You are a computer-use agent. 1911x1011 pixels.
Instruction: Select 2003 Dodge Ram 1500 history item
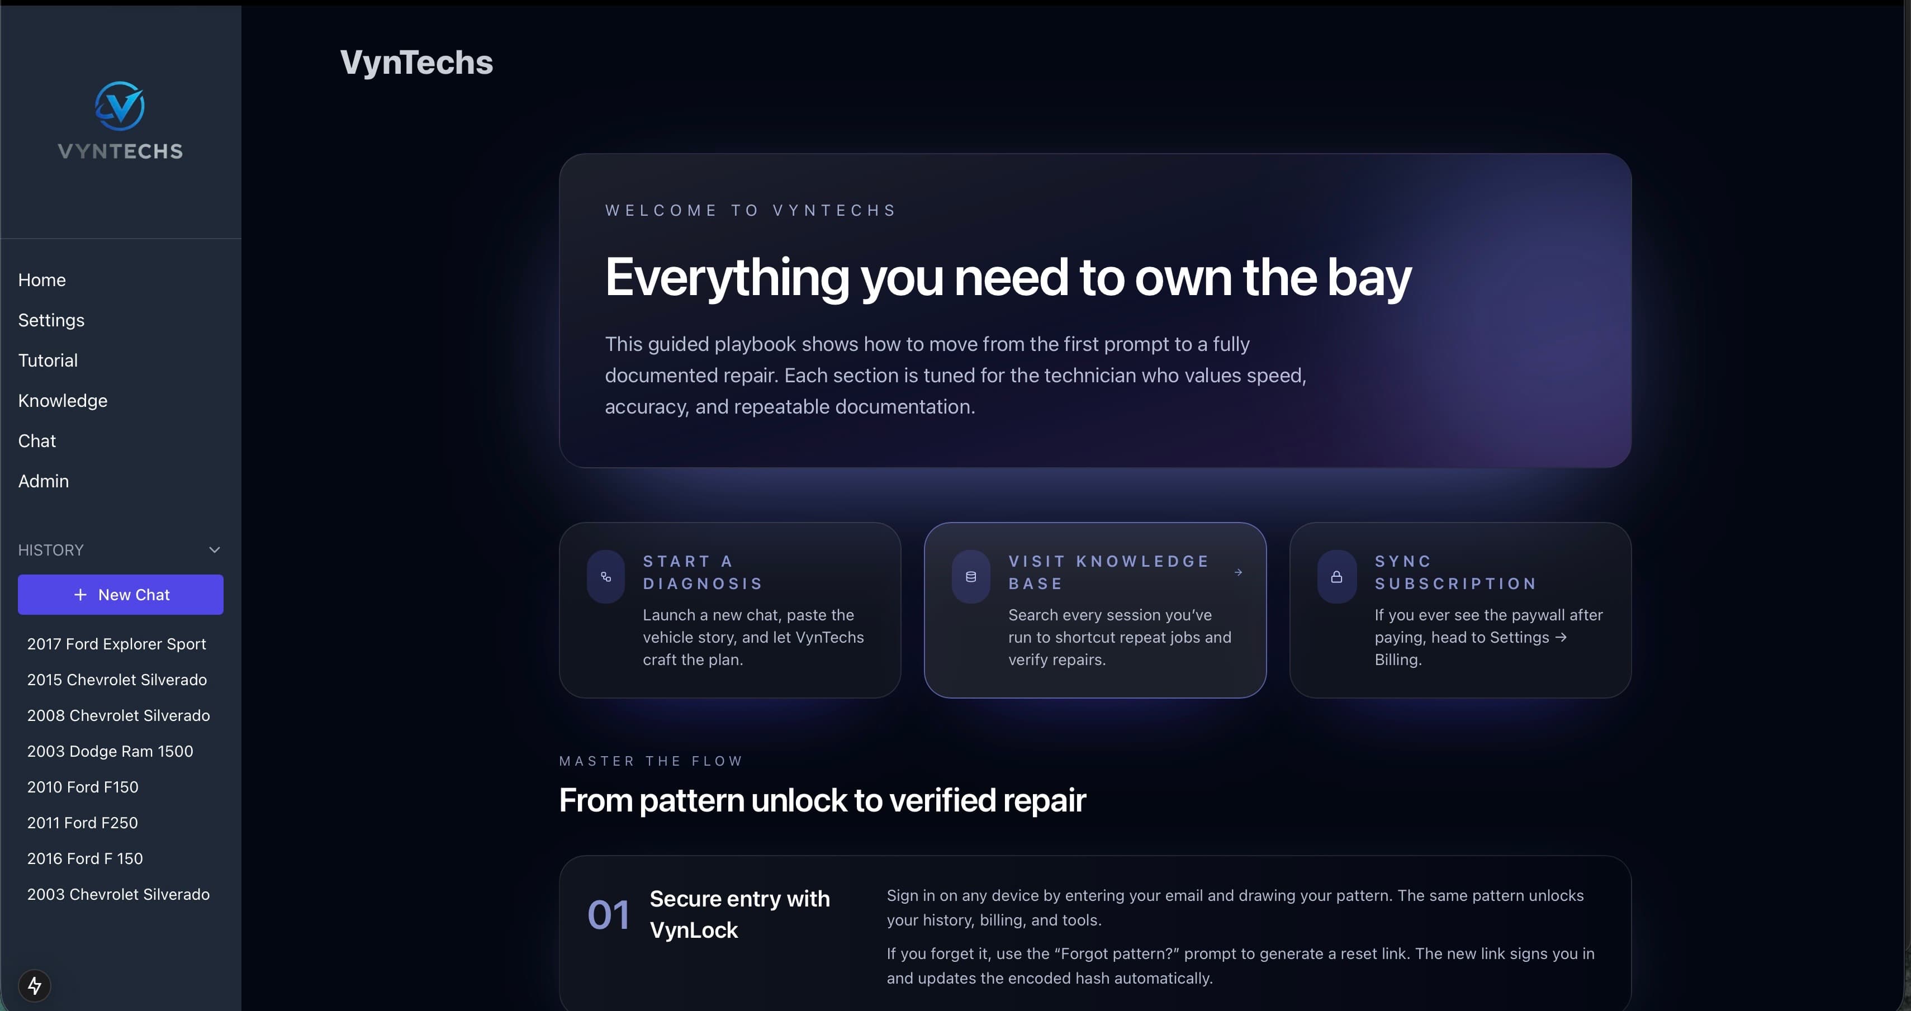[110, 751]
